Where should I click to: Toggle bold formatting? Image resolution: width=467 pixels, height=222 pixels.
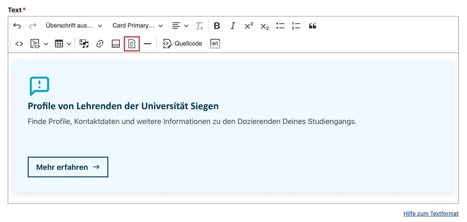(x=217, y=26)
